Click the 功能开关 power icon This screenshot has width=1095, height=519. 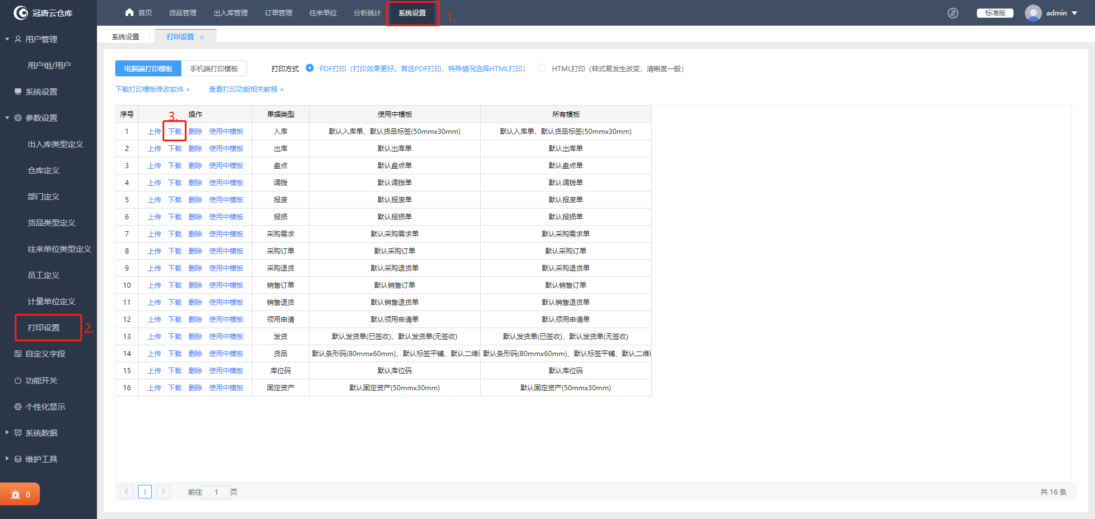[x=18, y=381]
